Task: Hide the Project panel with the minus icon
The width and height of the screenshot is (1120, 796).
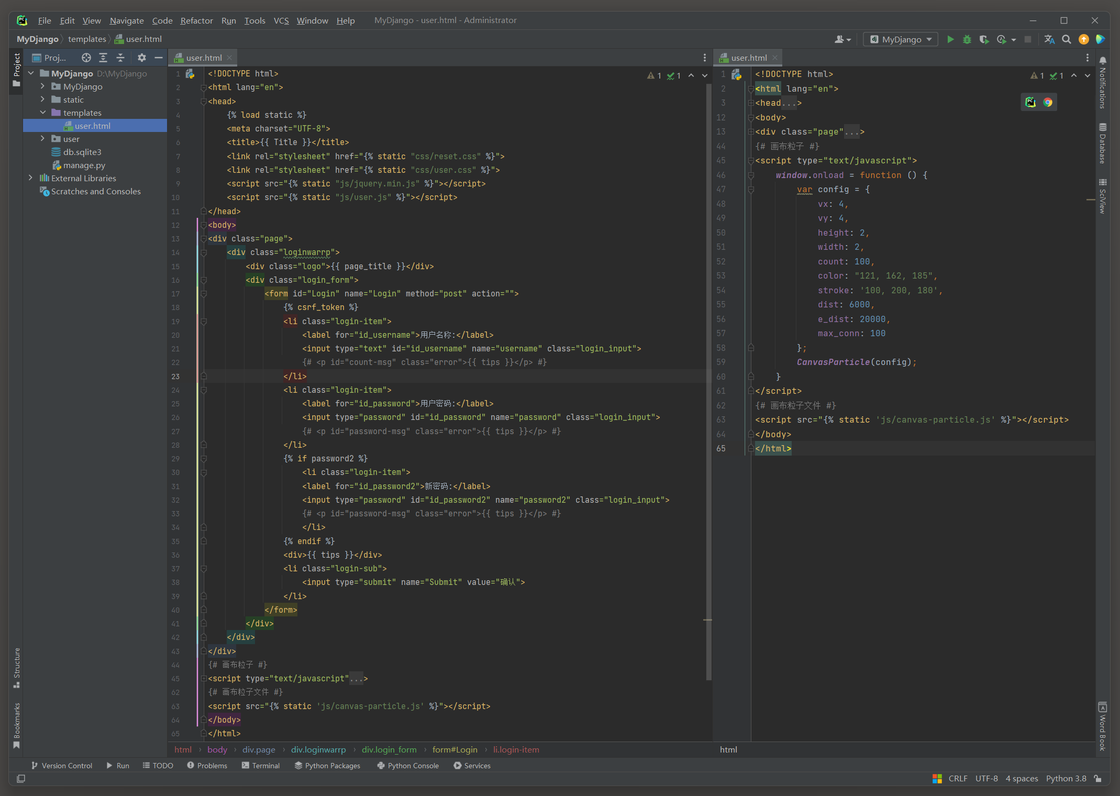Action: [158, 58]
